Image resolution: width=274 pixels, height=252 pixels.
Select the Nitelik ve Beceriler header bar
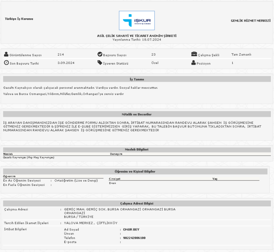137,114
